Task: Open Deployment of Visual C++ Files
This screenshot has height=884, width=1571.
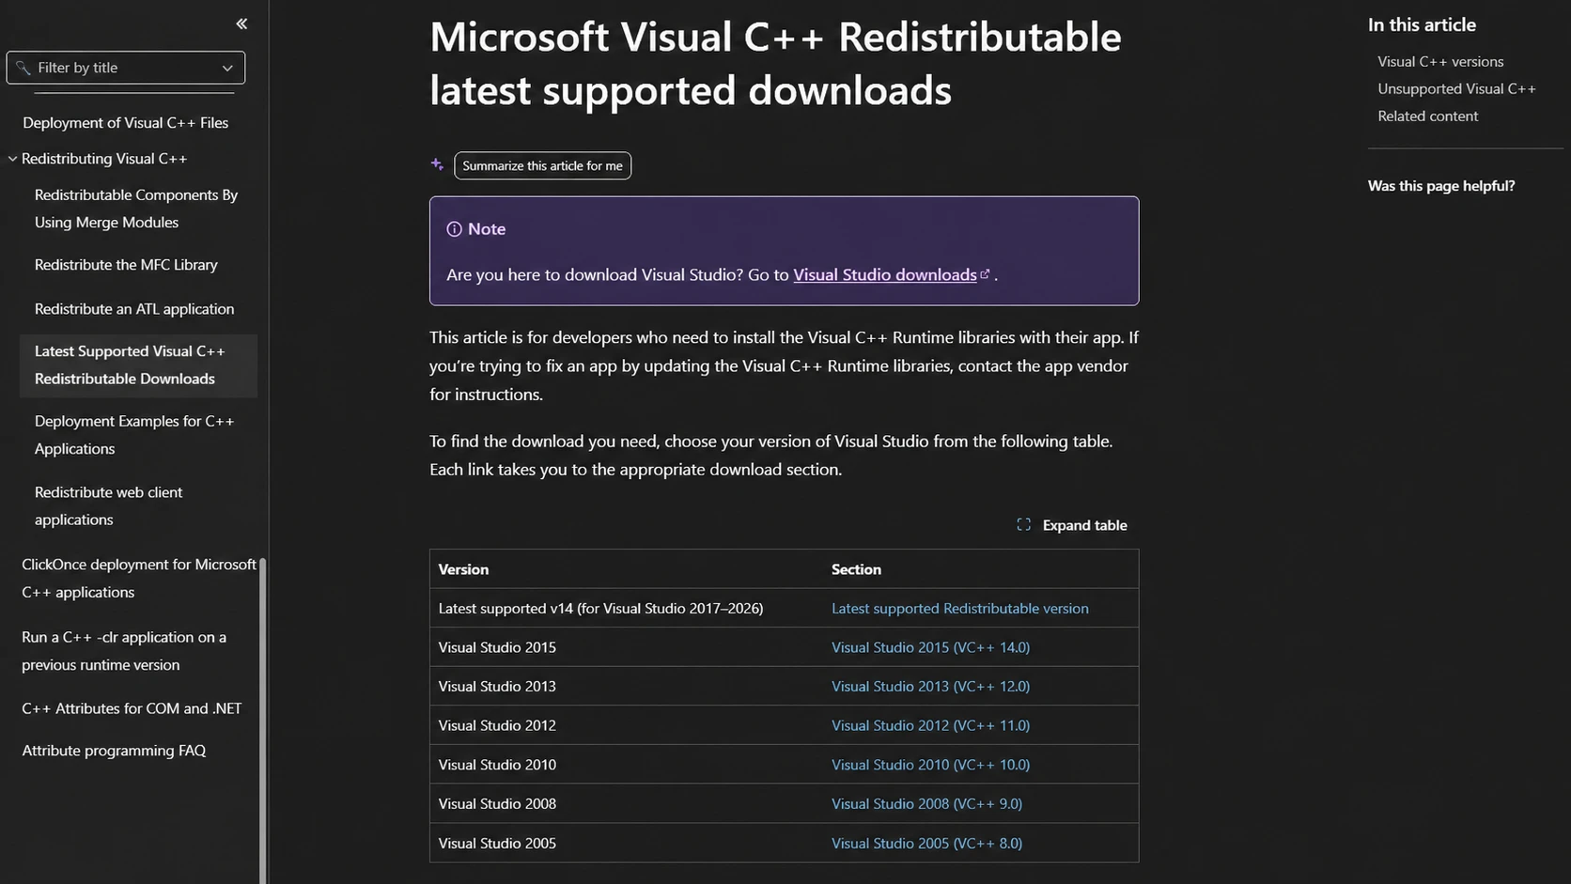Action: point(125,123)
